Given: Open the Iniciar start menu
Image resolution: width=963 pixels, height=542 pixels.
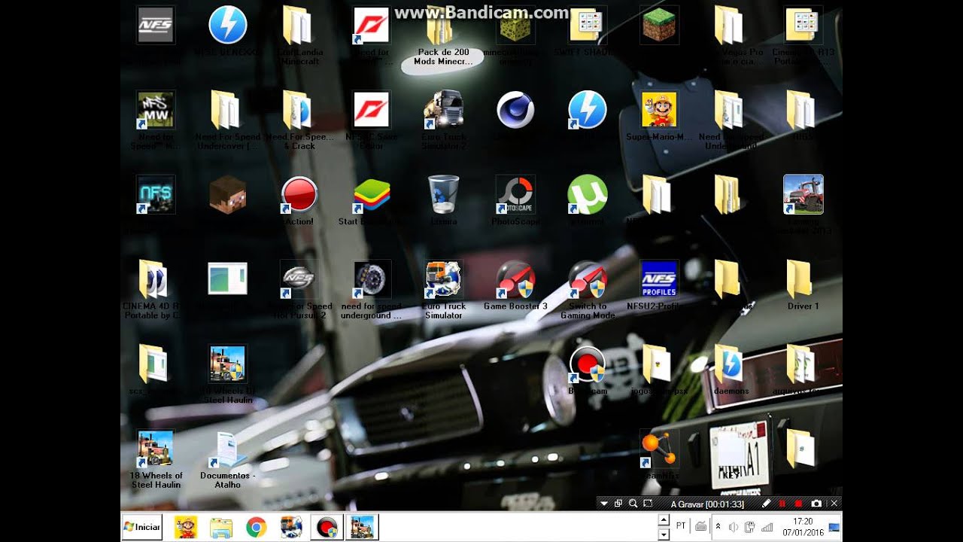Looking at the screenshot, I should coord(142,527).
